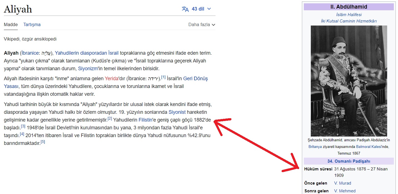Click the 'Önce gelen' label
398x194 pixels.
pos(316,183)
